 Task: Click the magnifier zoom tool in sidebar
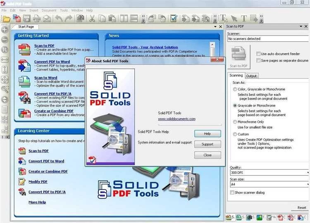coord(5,89)
